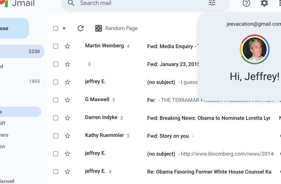Viewport: 281px width, 184px height.
Task: Toggle the select-all checkbox in toolbar
Action: click(56, 28)
